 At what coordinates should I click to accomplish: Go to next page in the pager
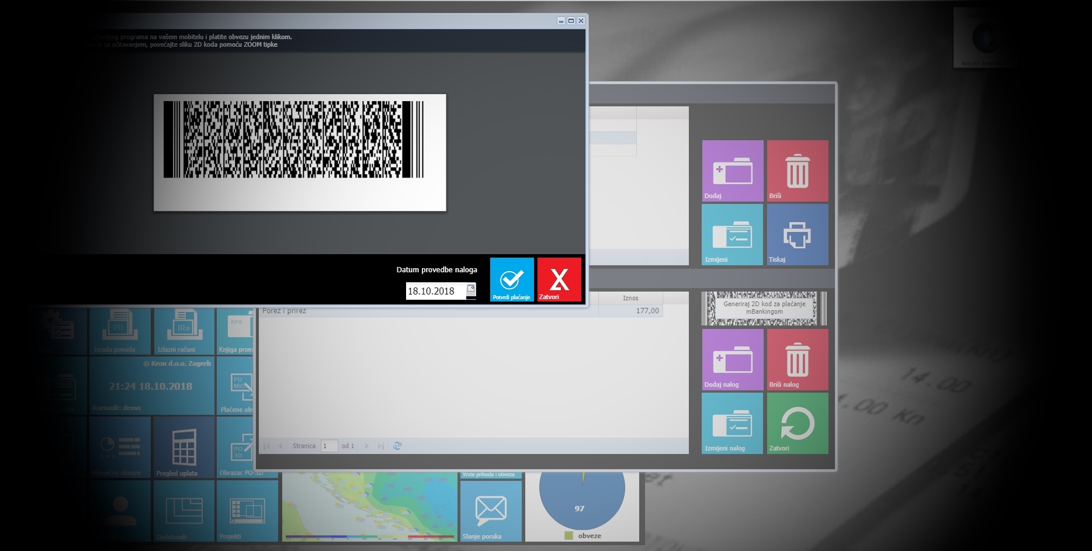[367, 446]
